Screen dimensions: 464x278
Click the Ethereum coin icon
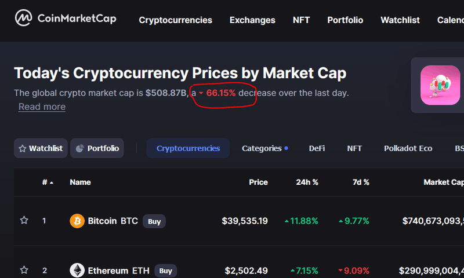77,270
